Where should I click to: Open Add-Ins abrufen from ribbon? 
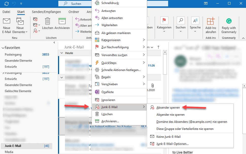pos(211,21)
